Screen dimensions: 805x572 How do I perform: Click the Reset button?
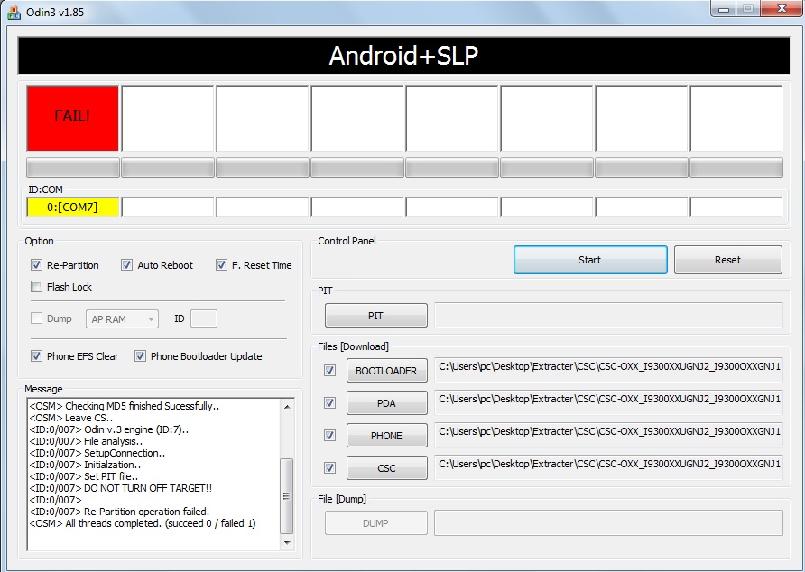tap(728, 260)
